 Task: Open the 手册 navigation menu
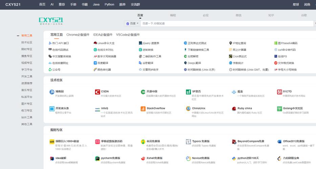[x=73, y=4]
